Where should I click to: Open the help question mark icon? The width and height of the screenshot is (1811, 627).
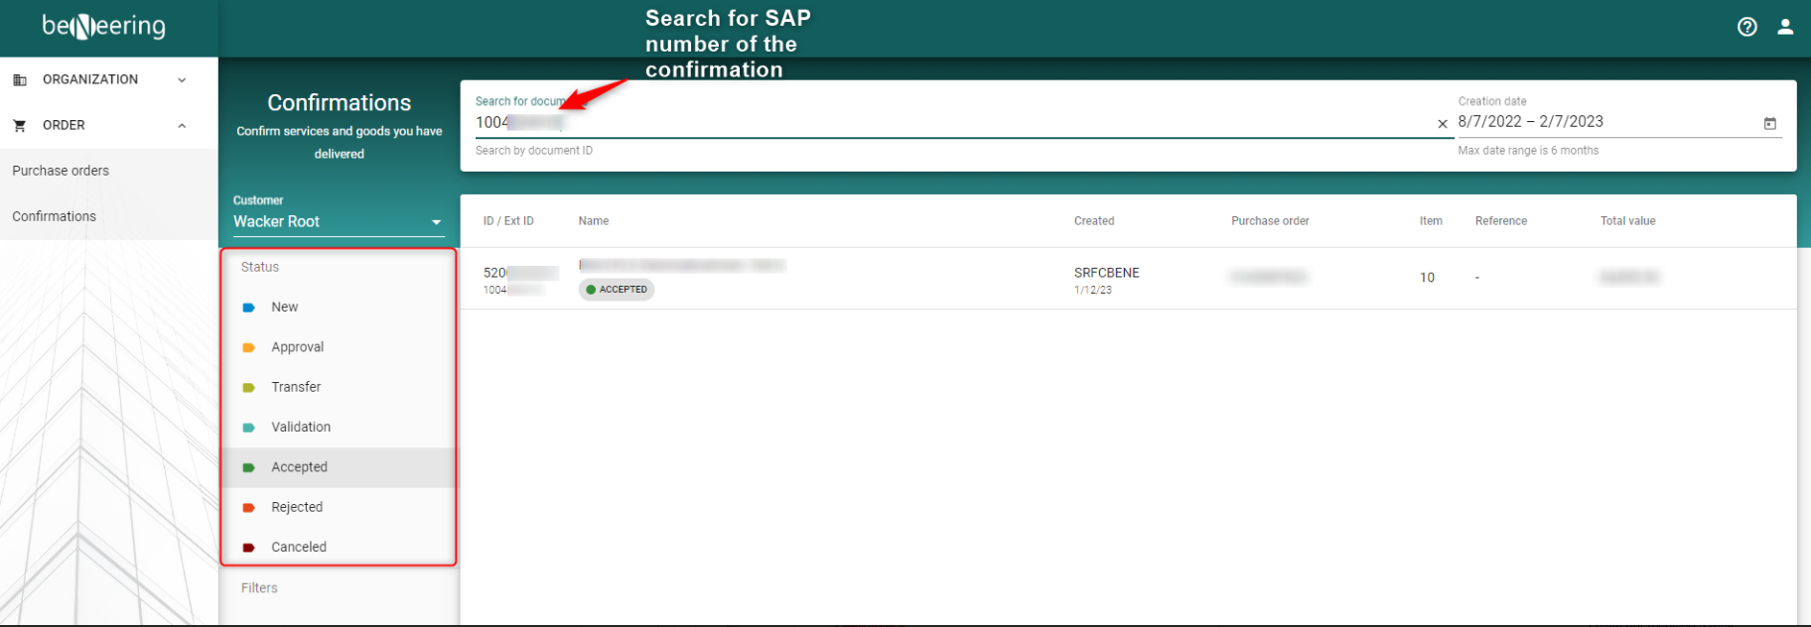pyautogui.click(x=1746, y=27)
